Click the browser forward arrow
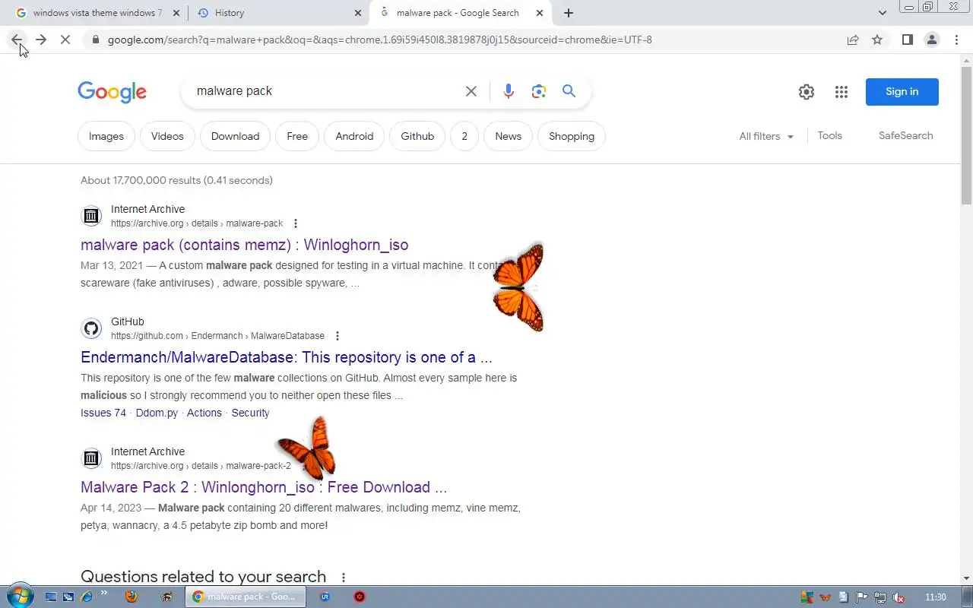Viewport: 973px width, 608px height. [41, 40]
